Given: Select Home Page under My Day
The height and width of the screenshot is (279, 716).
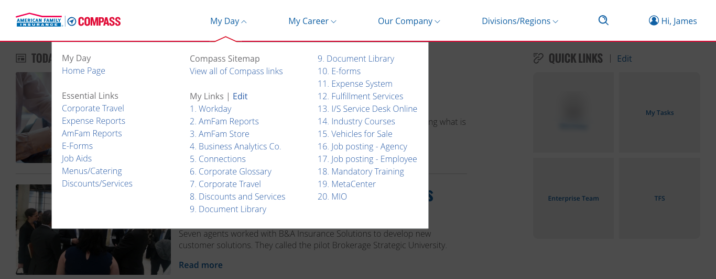Looking at the screenshot, I should pyautogui.click(x=83, y=71).
